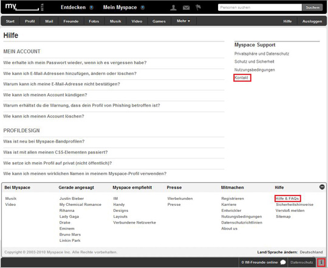Image resolution: width=328 pixels, height=268 pixels.
Task: Click Nutzungsbedingungen in Myspace Support sidebar
Action: pos(255,70)
